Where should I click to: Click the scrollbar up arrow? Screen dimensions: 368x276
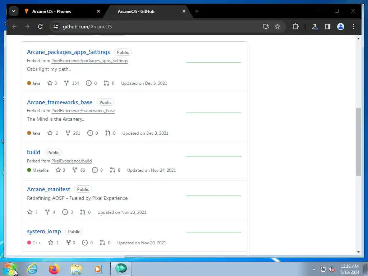358,38
